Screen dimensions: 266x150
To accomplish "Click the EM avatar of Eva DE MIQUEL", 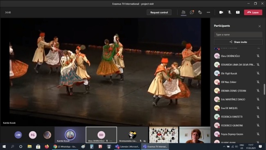I will click(x=217, y=108).
